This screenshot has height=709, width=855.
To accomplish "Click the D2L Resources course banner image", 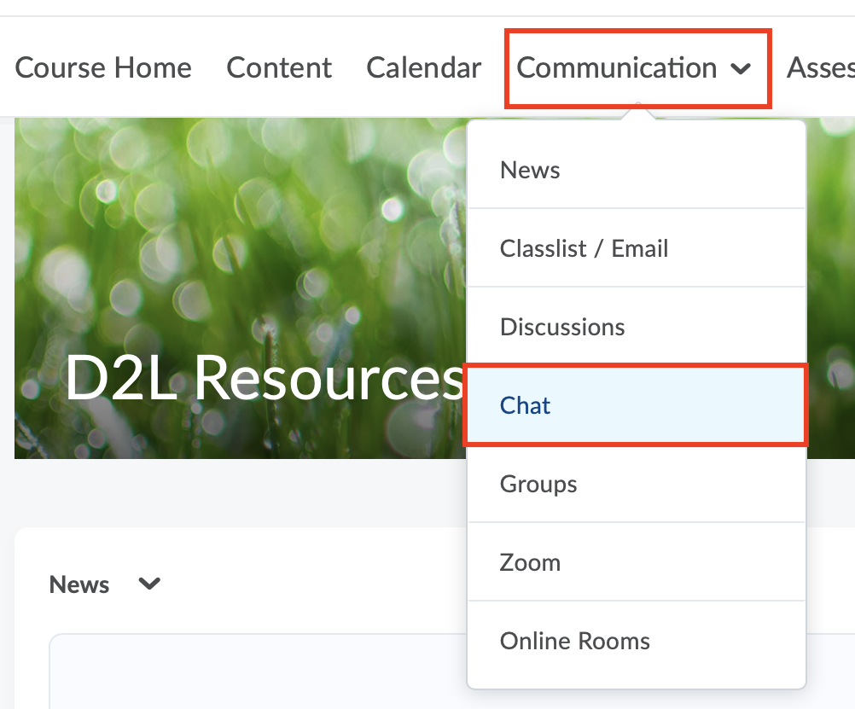I will 240,288.
